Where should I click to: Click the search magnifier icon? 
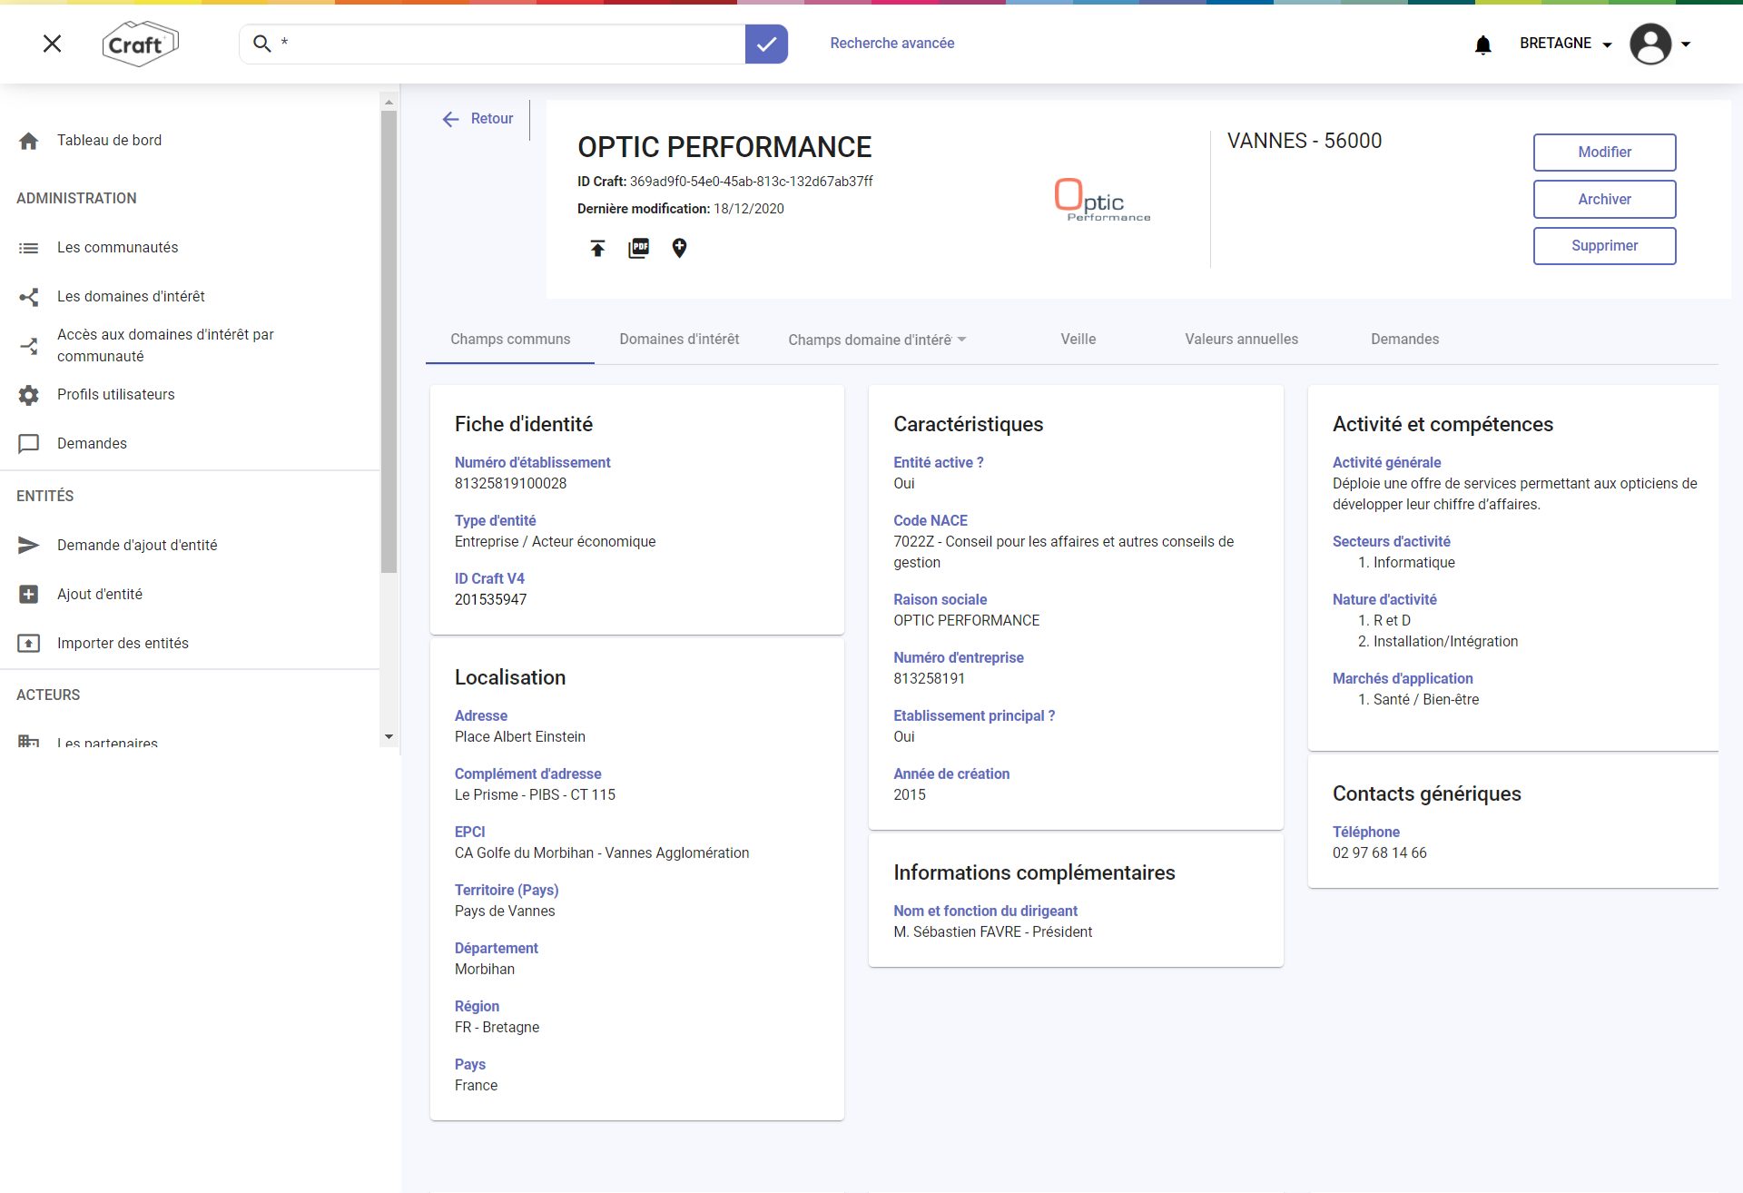tap(262, 44)
